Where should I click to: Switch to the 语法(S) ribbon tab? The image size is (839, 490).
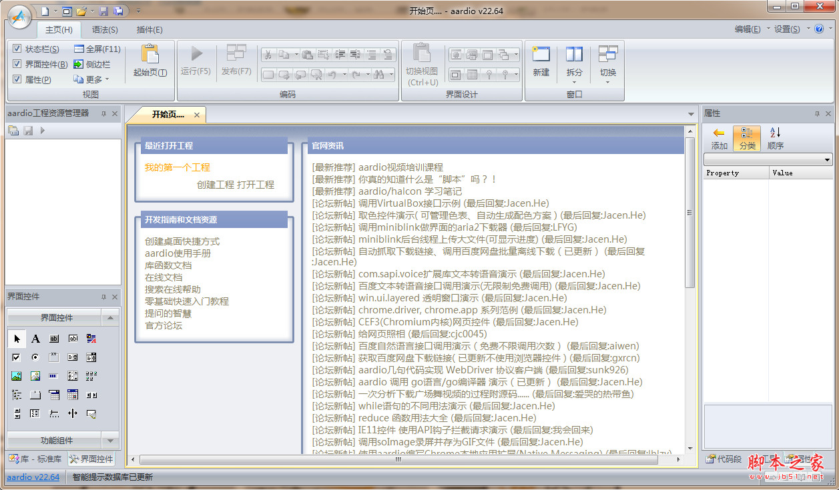105,30
